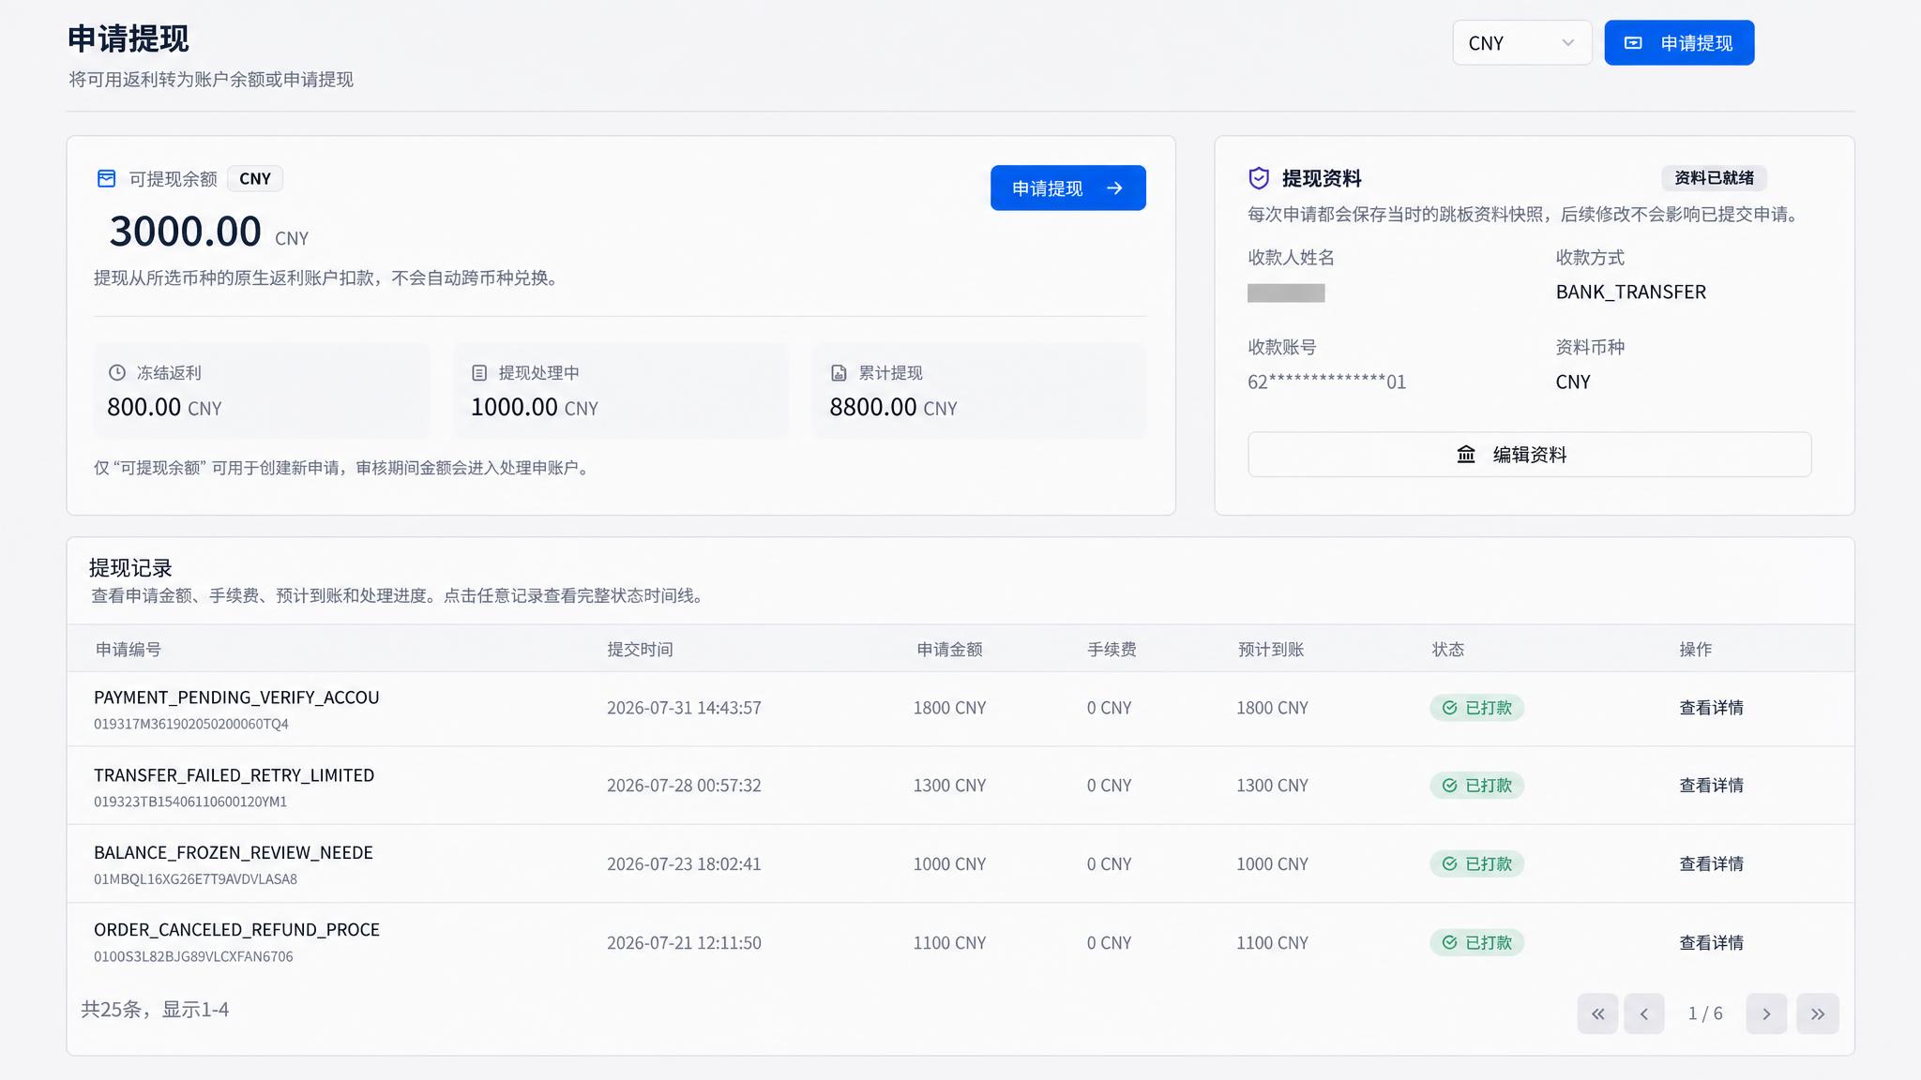Viewport: 1921px width, 1080px height.
Task: Click record ID 0100S3L82BJG89VLCXFAN6706
Action: pyautogui.click(x=193, y=957)
